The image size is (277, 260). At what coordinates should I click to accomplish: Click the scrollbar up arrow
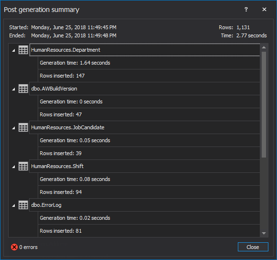(x=264, y=47)
